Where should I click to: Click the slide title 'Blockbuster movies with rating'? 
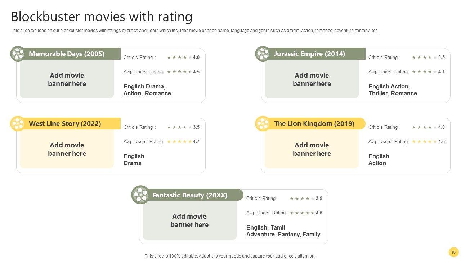tap(102, 17)
